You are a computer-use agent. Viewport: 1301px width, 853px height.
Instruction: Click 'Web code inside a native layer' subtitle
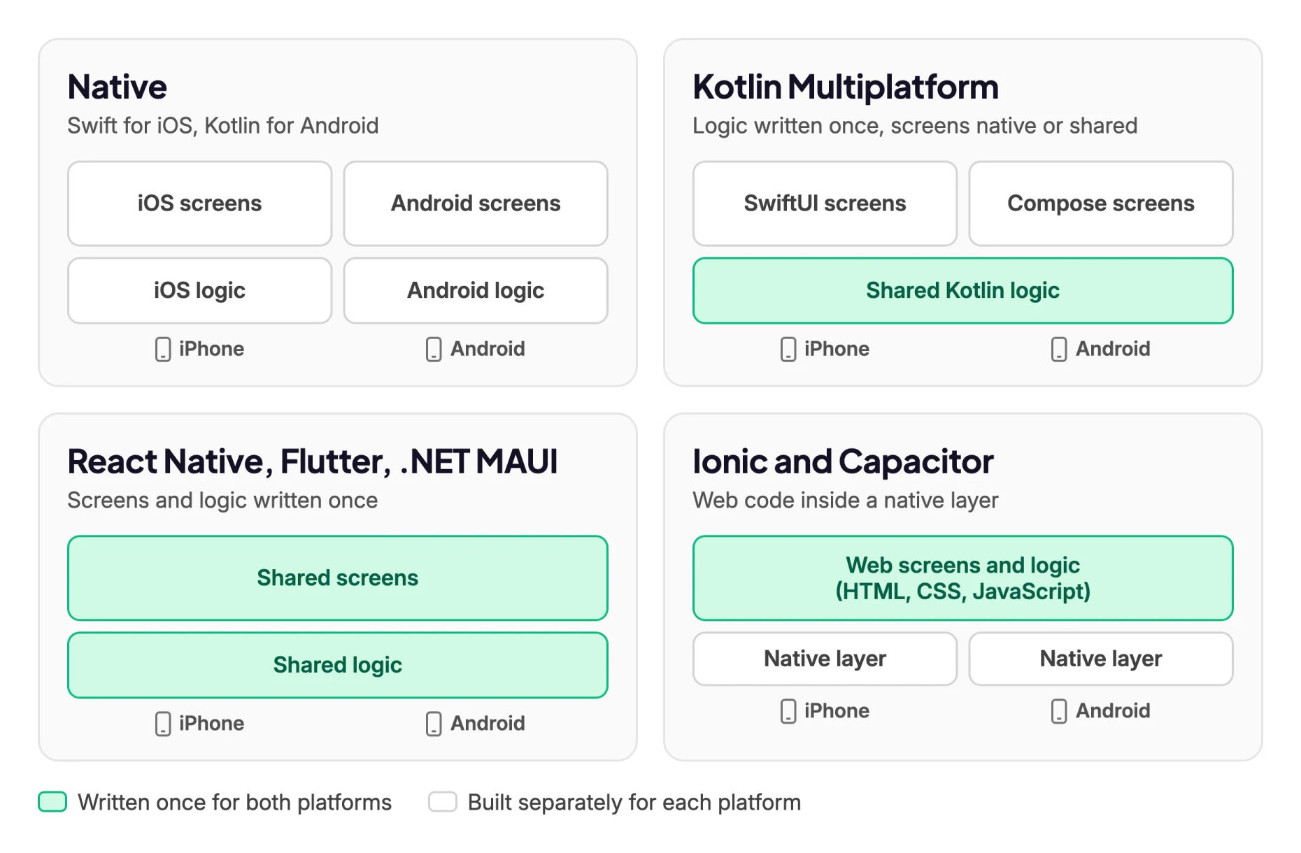point(846,501)
